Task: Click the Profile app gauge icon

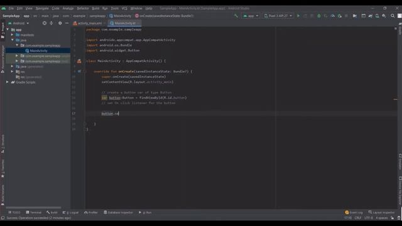Action: pos(332,16)
